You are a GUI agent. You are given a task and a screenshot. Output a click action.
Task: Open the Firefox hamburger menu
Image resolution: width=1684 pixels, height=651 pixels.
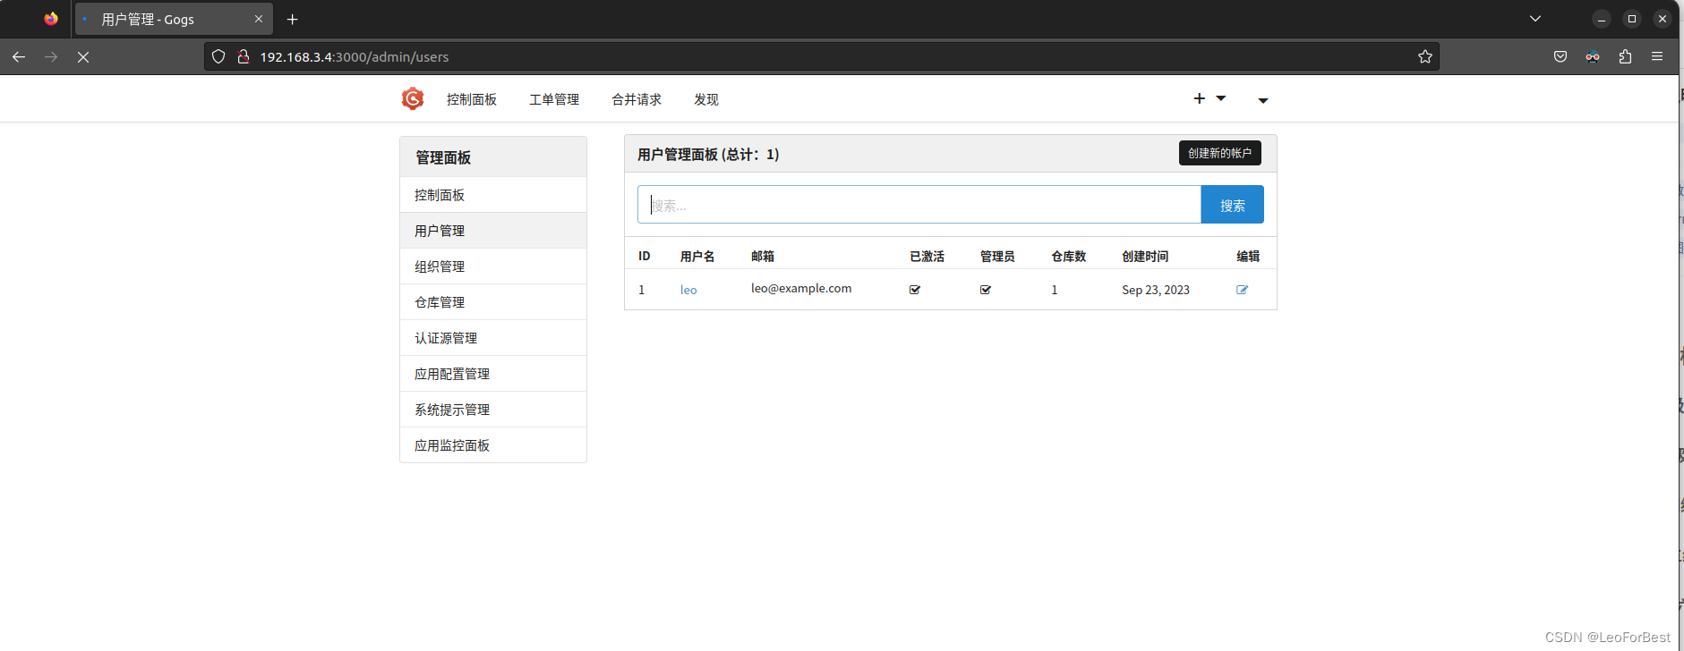1657,56
